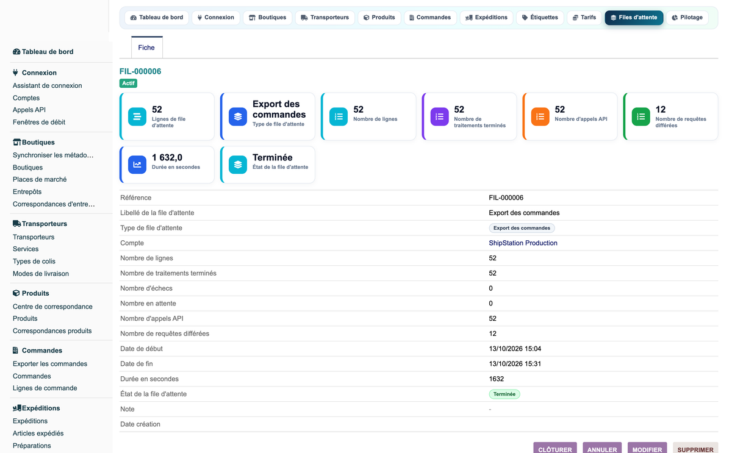Click the truck icon beside Transporteurs in the sidebar

point(17,224)
